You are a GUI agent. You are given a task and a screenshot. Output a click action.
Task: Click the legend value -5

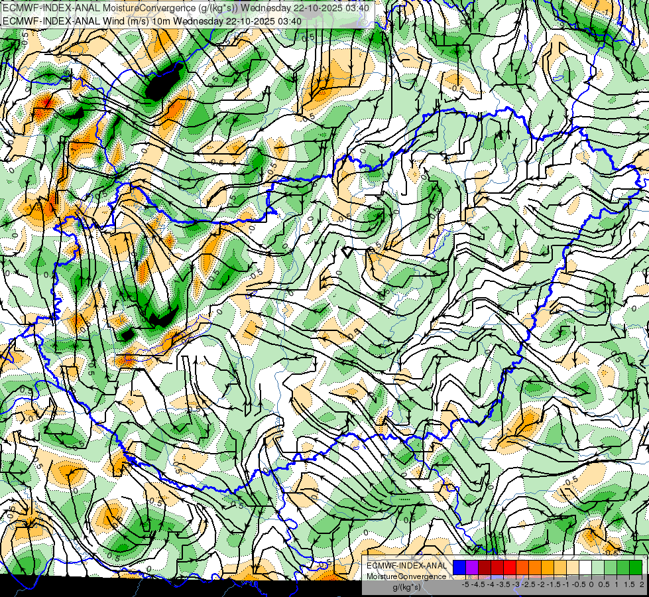click(465, 584)
